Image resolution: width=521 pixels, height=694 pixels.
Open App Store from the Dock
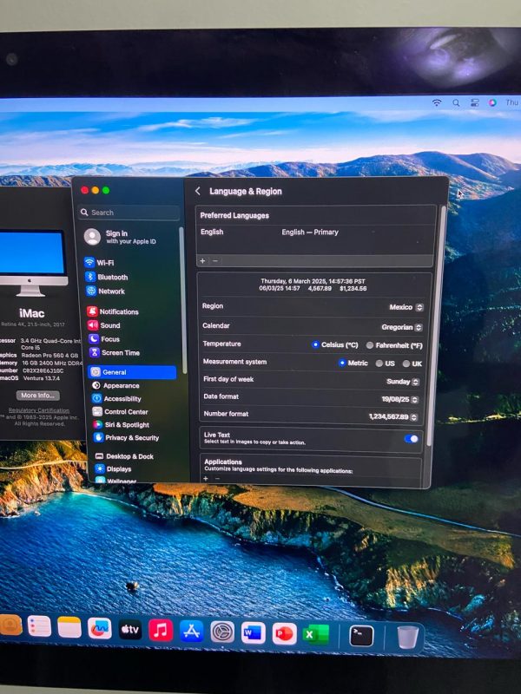pyautogui.click(x=191, y=631)
